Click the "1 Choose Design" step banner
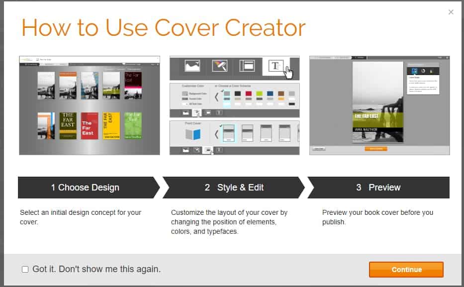Viewport: 464px width, 287px height. (x=85, y=188)
